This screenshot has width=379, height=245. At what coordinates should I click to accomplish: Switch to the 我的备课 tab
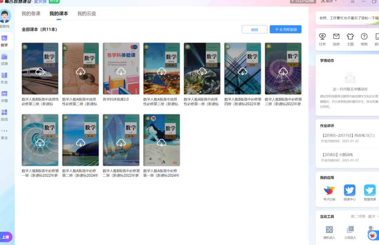[x=31, y=14]
